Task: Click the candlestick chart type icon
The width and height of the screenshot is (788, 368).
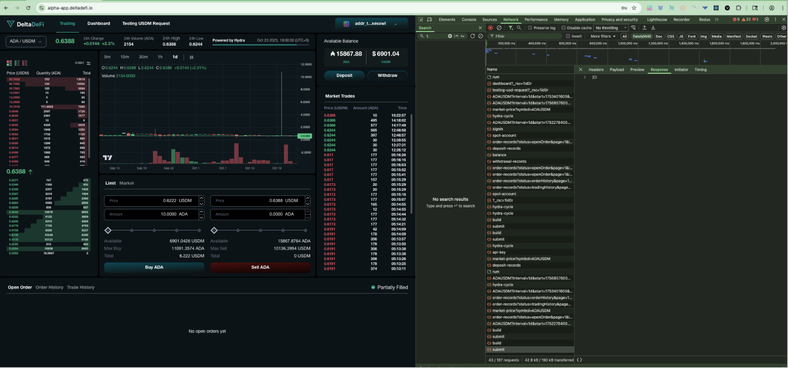Action: click(x=191, y=57)
